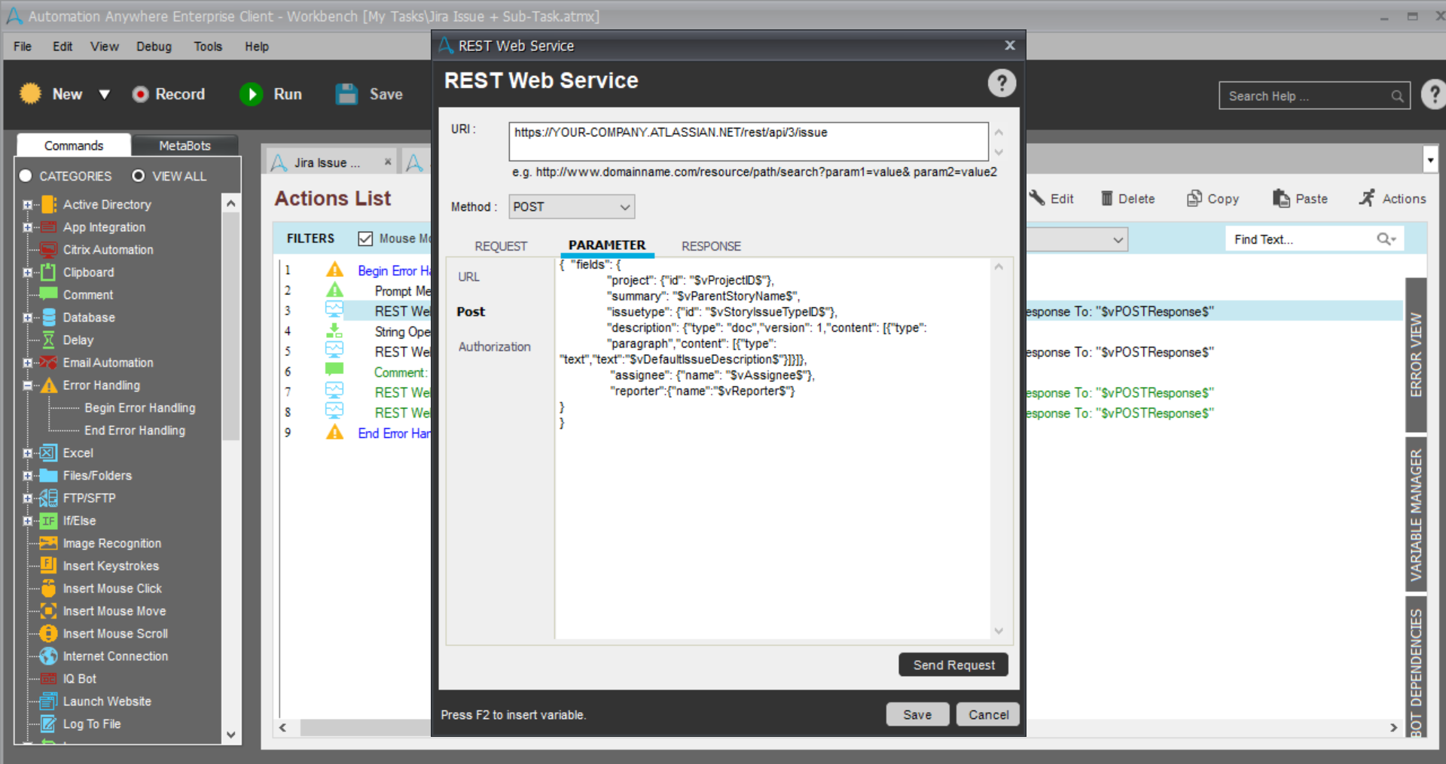Collapse the Error Handling tree node

coord(28,385)
